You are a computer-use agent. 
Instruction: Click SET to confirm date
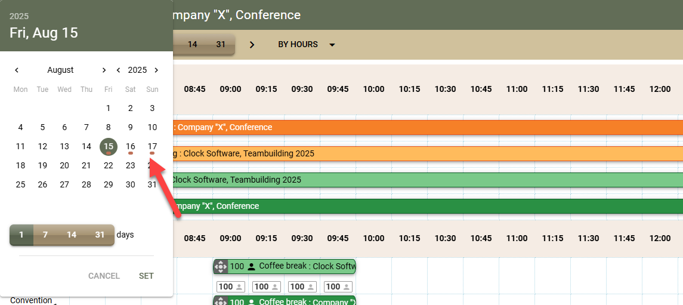pos(146,276)
